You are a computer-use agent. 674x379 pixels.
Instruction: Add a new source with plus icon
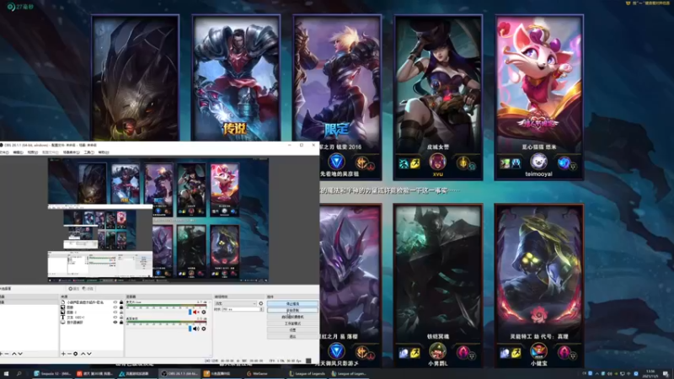click(x=63, y=354)
